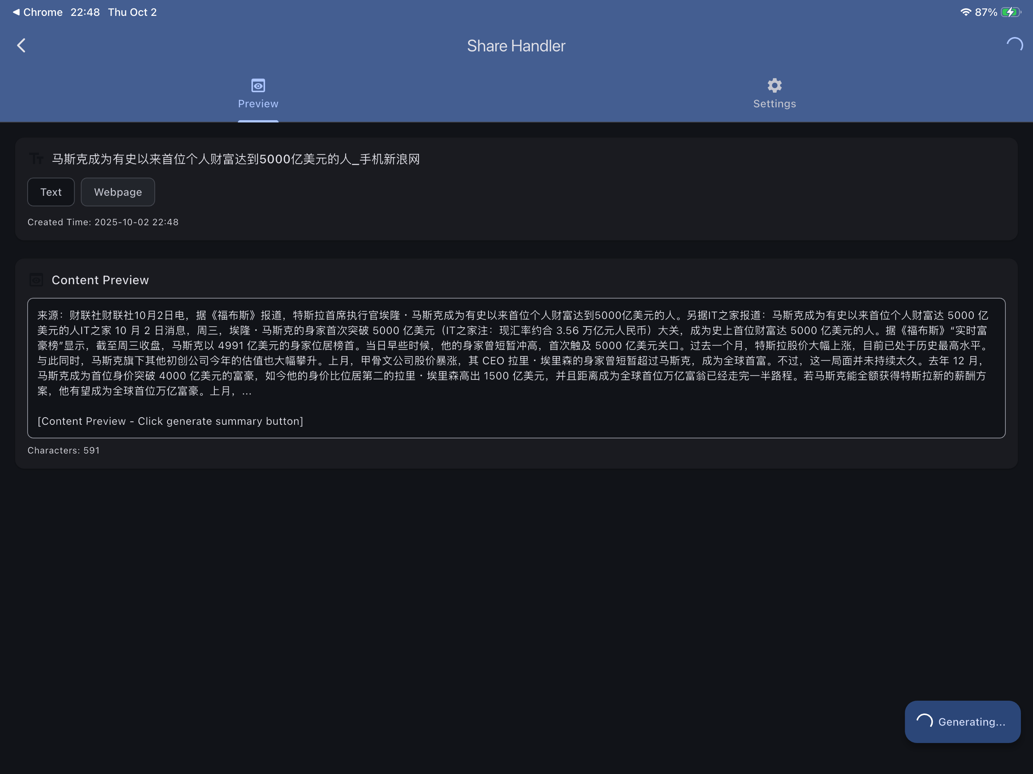Tap the loading spinner in the header
This screenshot has width=1033, height=774.
(1014, 45)
